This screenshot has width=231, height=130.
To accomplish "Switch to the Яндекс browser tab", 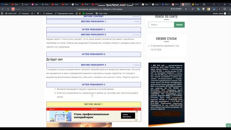I will point(196,4).
